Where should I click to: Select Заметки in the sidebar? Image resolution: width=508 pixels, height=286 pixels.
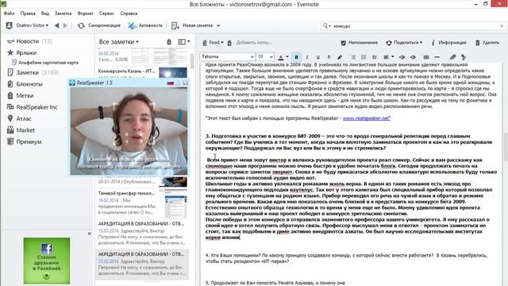pyautogui.click(x=33, y=72)
